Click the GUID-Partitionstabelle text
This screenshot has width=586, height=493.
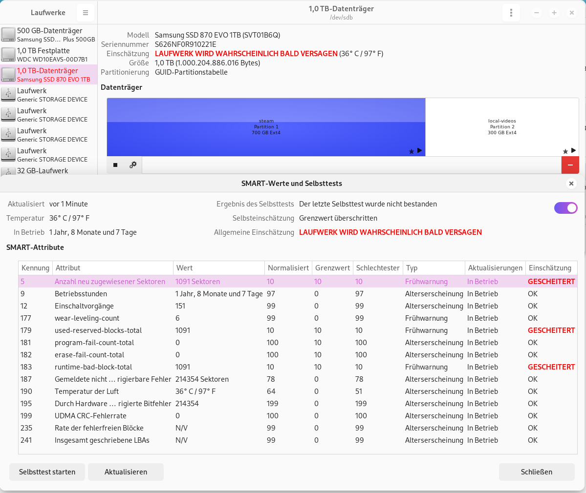[x=192, y=72]
